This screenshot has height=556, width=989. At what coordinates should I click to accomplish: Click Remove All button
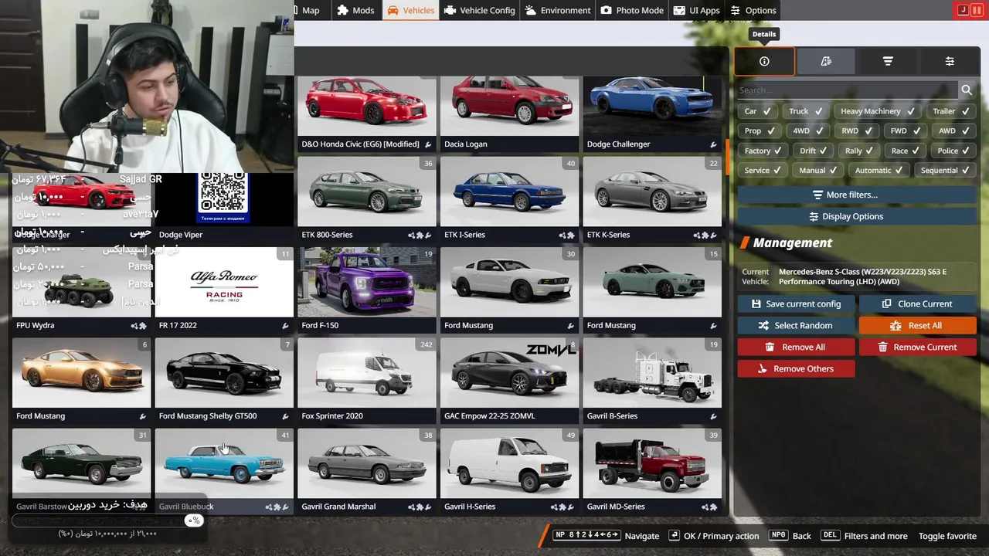pyautogui.click(x=796, y=347)
